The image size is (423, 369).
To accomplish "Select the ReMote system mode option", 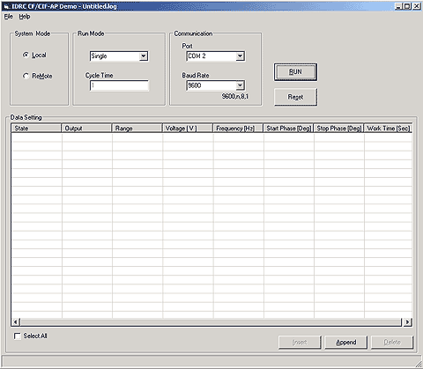I will (26, 76).
